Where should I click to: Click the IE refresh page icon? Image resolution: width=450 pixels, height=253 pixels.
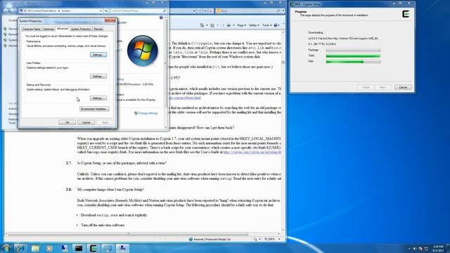click(205, 11)
